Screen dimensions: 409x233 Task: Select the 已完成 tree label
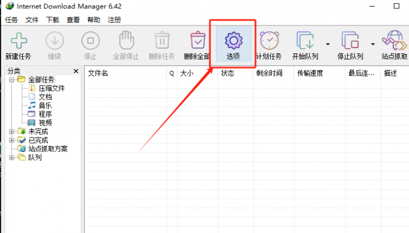click(x=38, y=140)
